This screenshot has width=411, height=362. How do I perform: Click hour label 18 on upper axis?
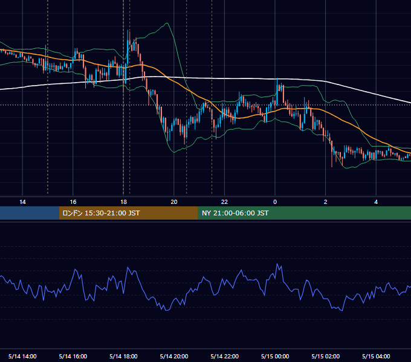pos(123,202)
